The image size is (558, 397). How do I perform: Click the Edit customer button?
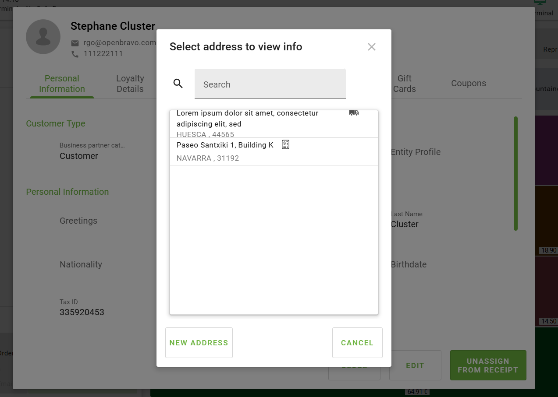pyautogui.click(x=415, y=365)
